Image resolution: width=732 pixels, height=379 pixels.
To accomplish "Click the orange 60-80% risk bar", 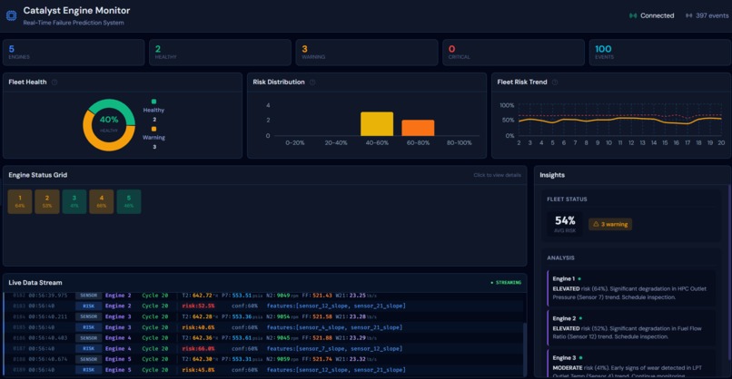I will click(x=418, y=128).
